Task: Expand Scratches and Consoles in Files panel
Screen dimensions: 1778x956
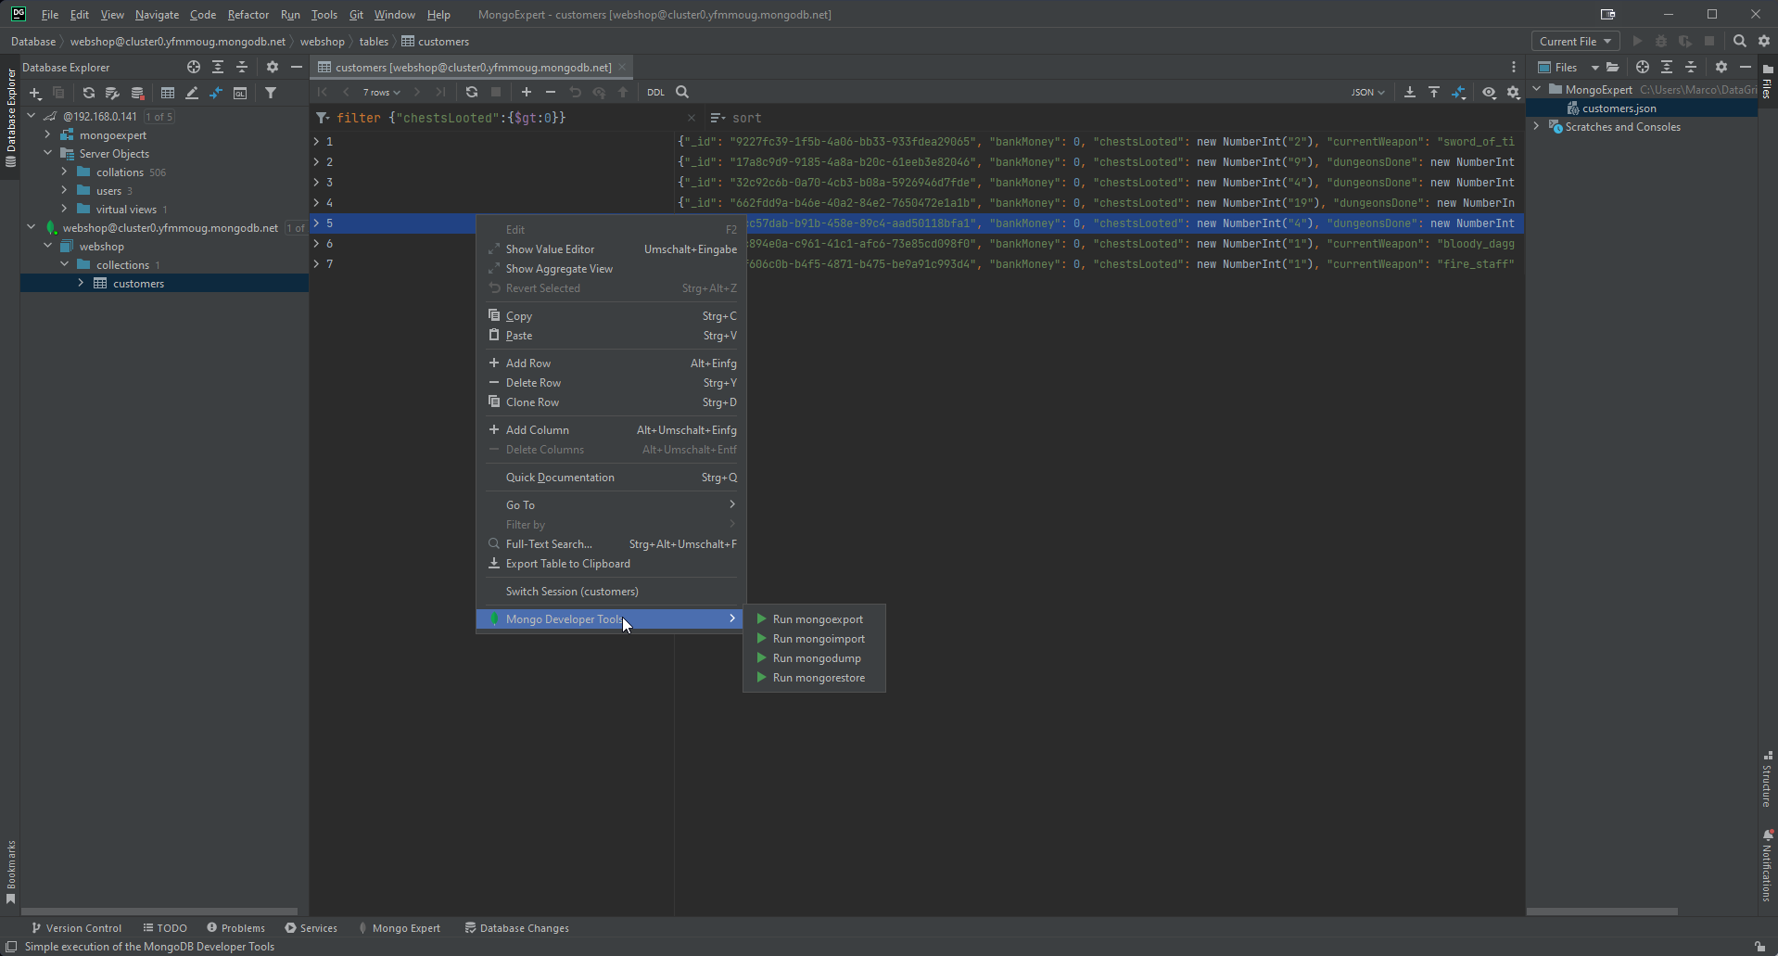Action: coord(1537,126)
